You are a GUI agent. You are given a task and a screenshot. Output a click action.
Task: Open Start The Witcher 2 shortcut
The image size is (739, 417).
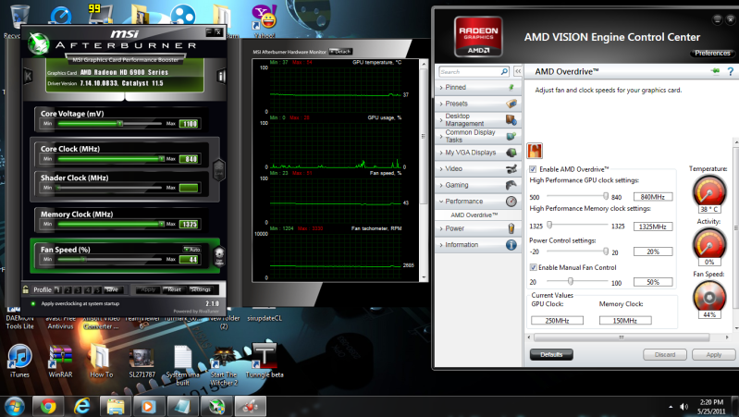point(224,365)
